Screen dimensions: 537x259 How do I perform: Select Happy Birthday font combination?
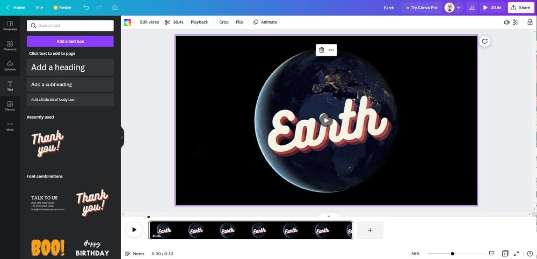coord(92,248)
